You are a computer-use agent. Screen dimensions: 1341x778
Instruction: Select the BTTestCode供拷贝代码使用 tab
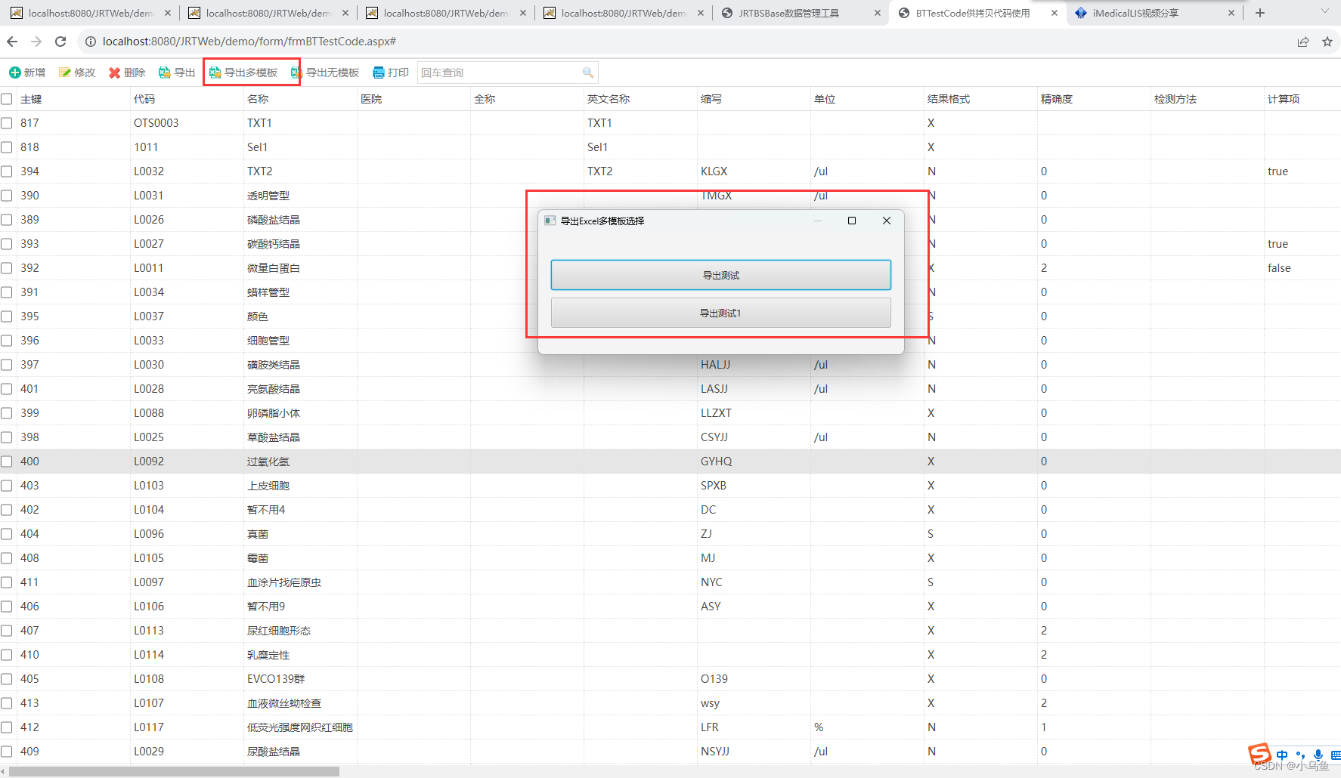(977, 13)
